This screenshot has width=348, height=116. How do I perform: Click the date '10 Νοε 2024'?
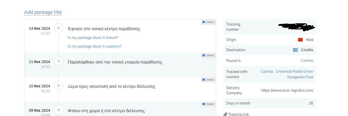coord(39,86)
